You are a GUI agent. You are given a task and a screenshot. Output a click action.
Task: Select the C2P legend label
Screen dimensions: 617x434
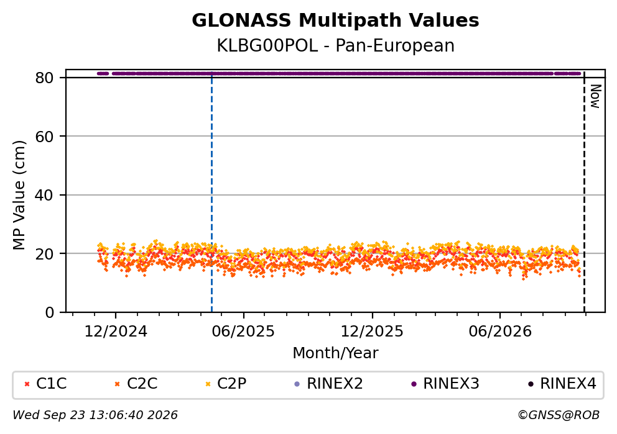(232, 384)
